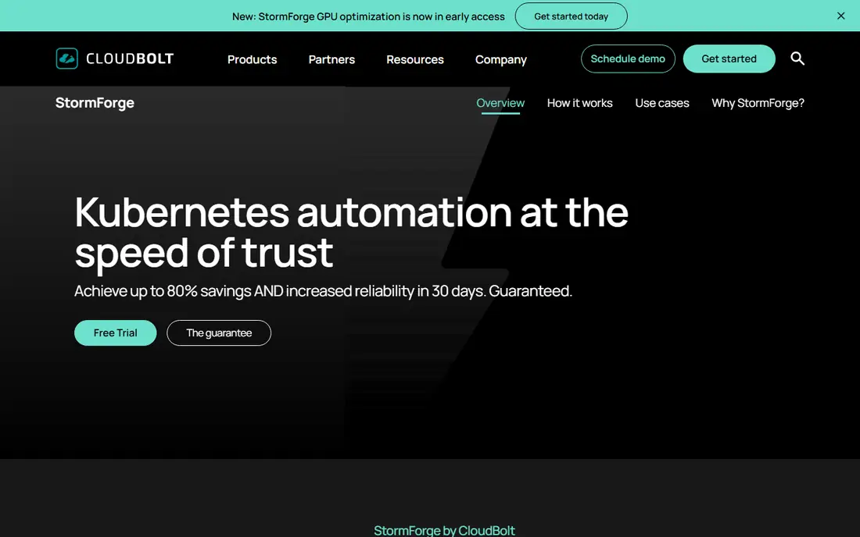860x537 pixels.
Task: Start the Free Trial
Action: pyautogui.click(x=115, y=333)
